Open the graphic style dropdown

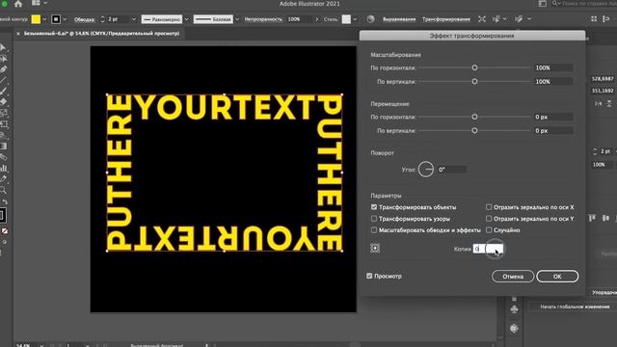pos(356,19)
